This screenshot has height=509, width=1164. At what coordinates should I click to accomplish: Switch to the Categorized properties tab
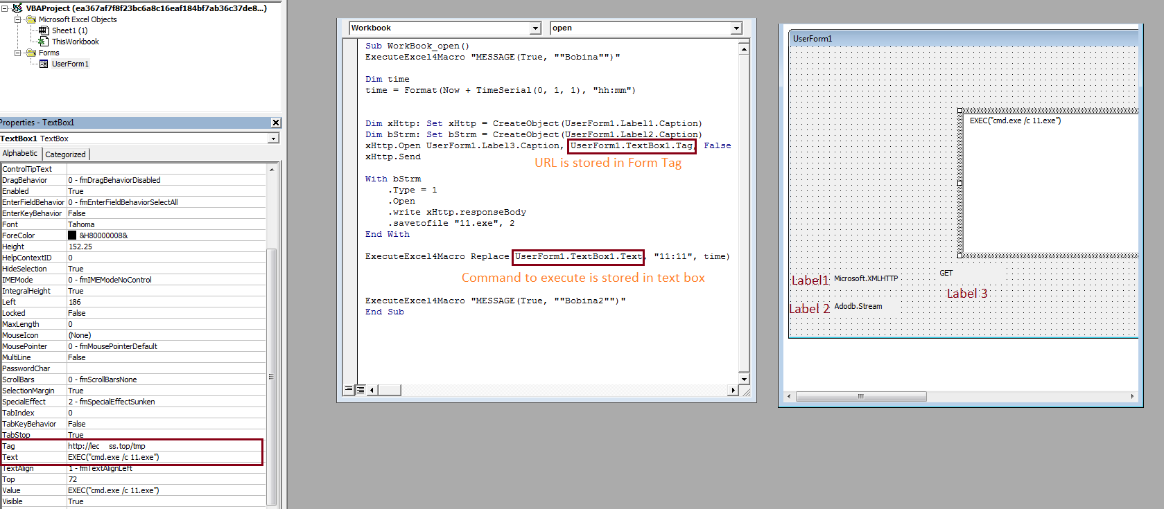click(x=66, y=154)
